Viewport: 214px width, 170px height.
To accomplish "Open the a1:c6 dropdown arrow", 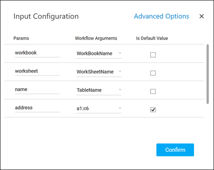I will (x=120, y=108).
